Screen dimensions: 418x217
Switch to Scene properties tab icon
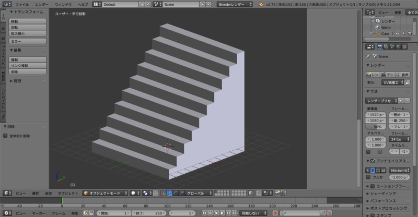pos(392,47)
